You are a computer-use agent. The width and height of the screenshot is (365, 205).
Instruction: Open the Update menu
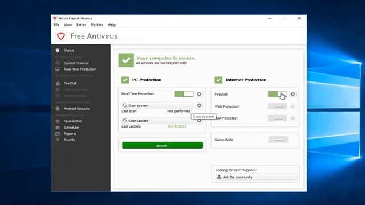click(x=97, y=25)
